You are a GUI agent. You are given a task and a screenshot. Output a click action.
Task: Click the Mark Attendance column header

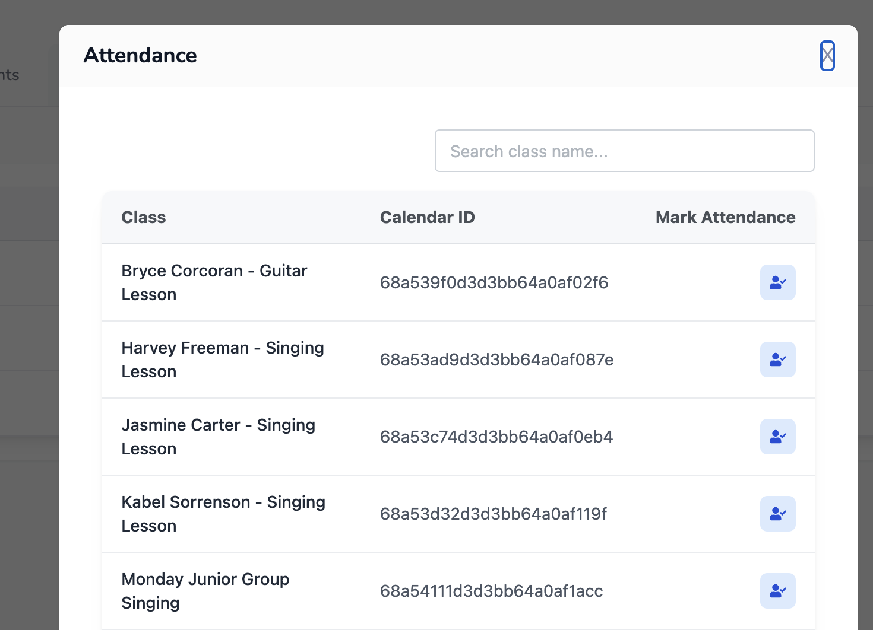pos(725,217)
